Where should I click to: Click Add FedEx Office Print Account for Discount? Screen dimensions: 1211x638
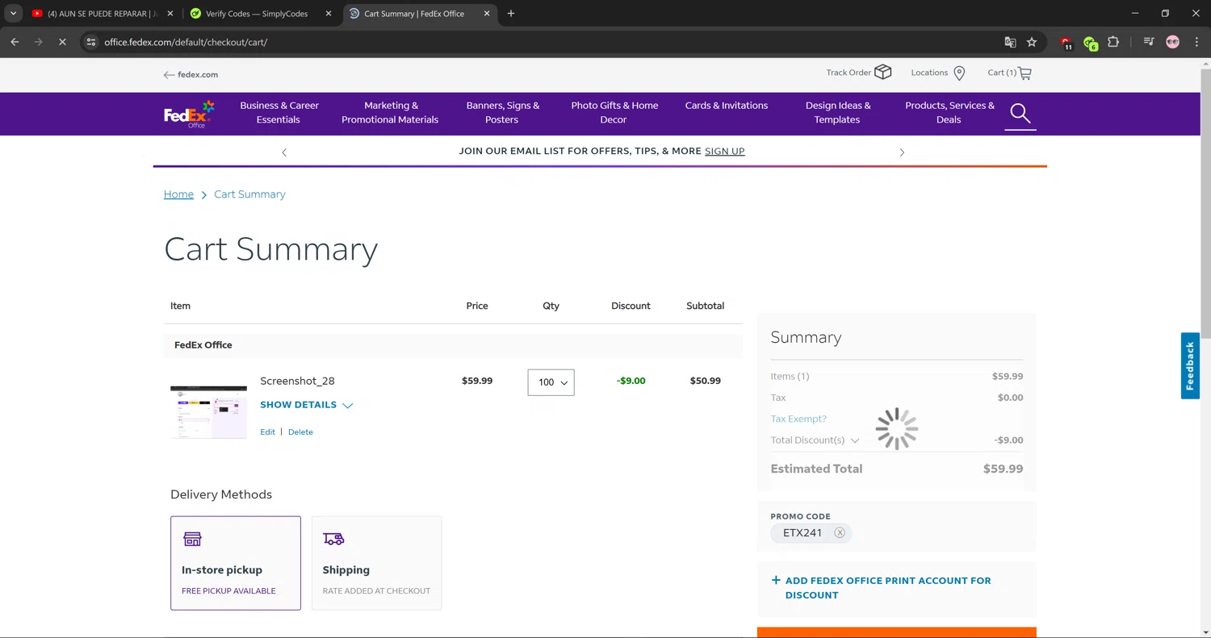pyautogui.click(x=888, y=588)
